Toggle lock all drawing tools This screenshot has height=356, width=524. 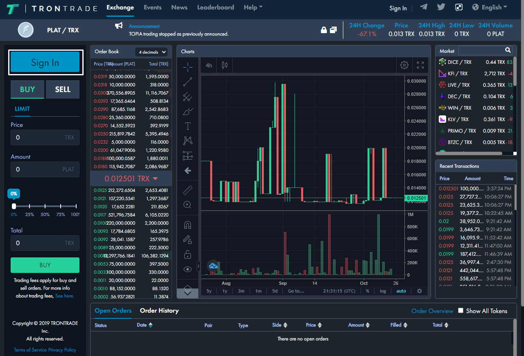188,255
